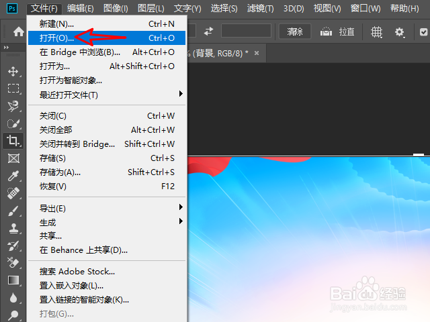Select the Rectangular Marquee tool

point(13,89)
